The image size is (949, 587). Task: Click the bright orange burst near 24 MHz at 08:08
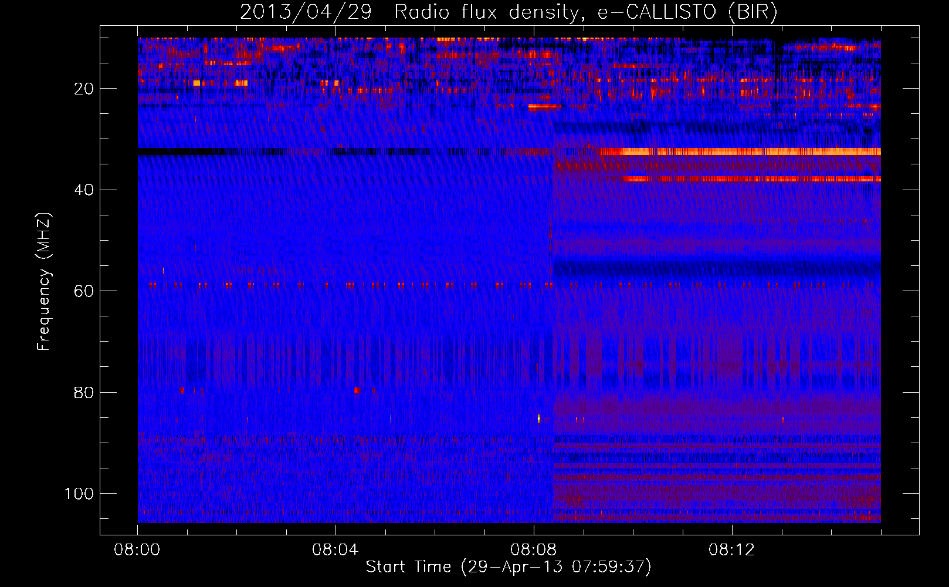click(x=545, y=107)
